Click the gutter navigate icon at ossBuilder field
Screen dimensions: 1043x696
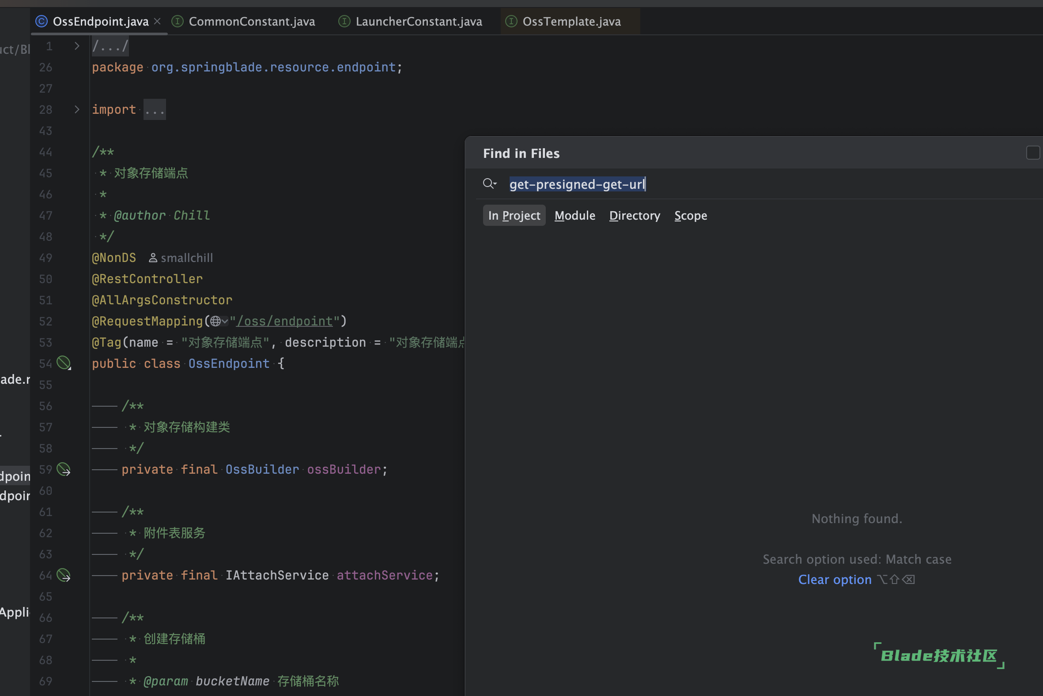pos(64,469)
